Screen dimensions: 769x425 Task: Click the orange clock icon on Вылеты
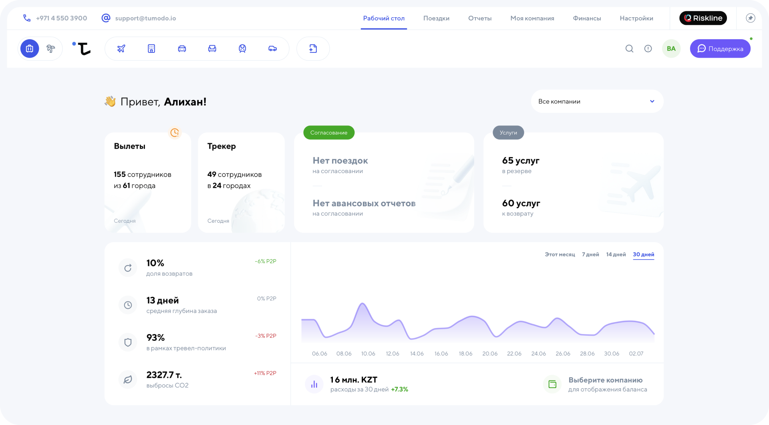pyautogui.click(x=175, y=133)
